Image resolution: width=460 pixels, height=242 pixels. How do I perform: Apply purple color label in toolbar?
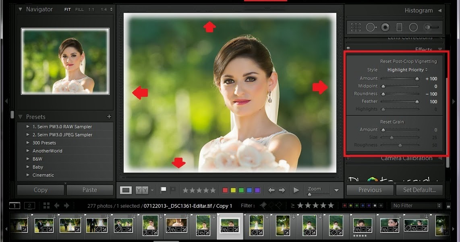tap(257, 190)
